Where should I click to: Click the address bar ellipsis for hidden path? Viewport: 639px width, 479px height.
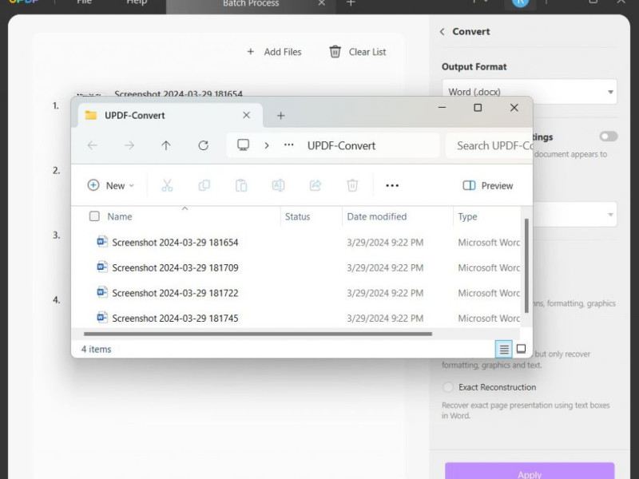coord(289,145)
